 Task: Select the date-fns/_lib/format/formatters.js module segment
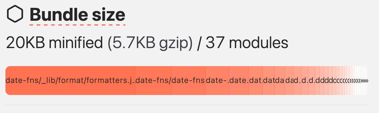point(70,81)
